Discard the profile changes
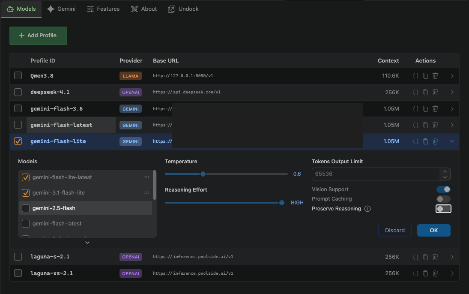Screen dimensions: 469x294 (395, 230)
